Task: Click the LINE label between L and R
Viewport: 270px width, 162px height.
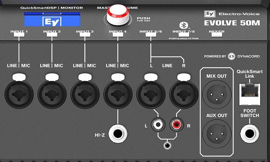Action: coord(167,65)
